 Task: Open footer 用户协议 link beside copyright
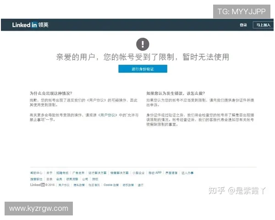click(x=64, y=185)
